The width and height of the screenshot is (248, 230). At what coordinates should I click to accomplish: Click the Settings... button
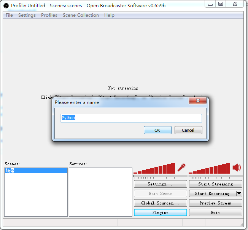tap(161, 184)
